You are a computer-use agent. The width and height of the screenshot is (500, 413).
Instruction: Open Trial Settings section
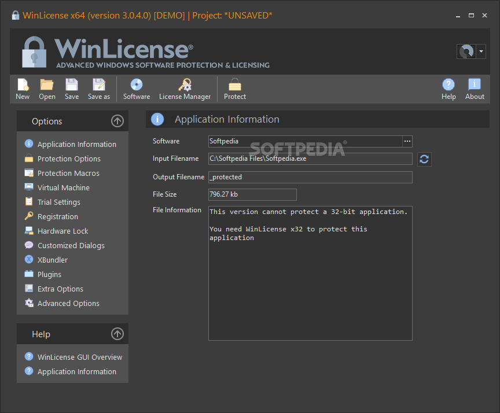59,202
